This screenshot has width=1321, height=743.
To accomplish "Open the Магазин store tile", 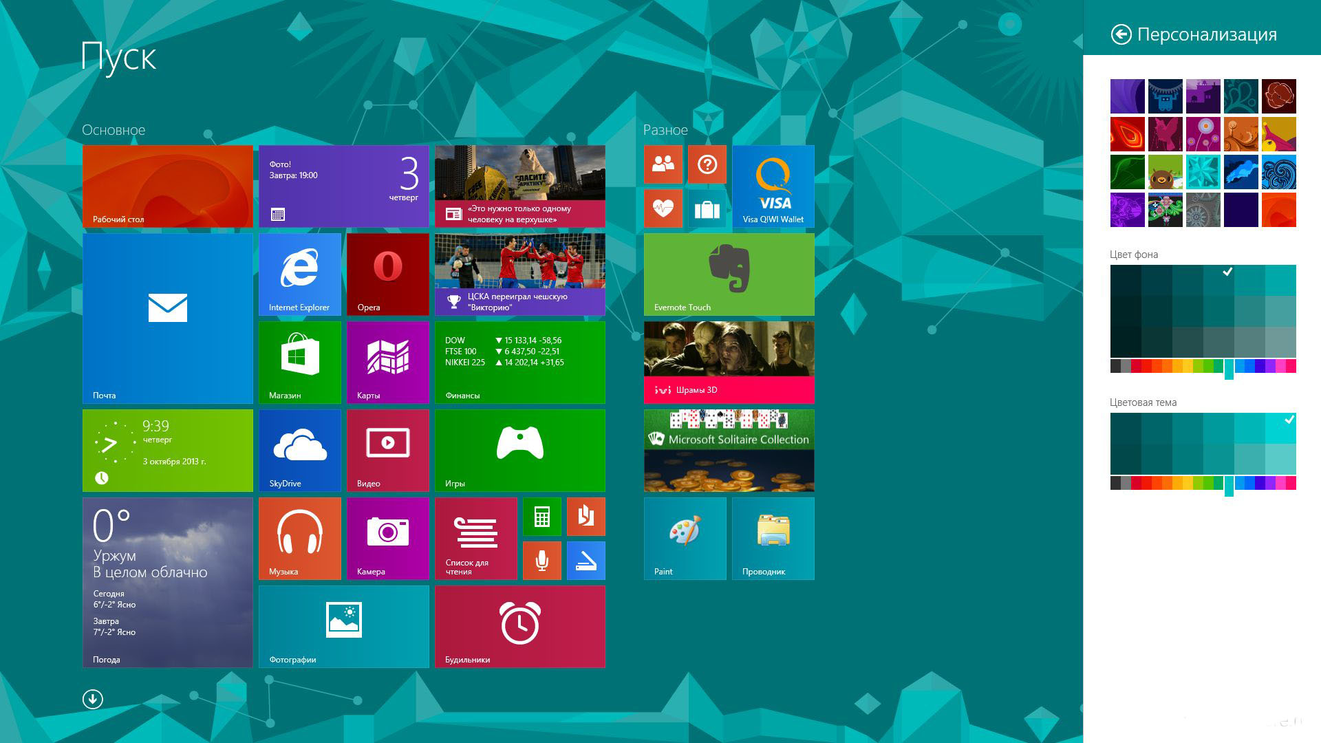I will click(x=299, y=362).
